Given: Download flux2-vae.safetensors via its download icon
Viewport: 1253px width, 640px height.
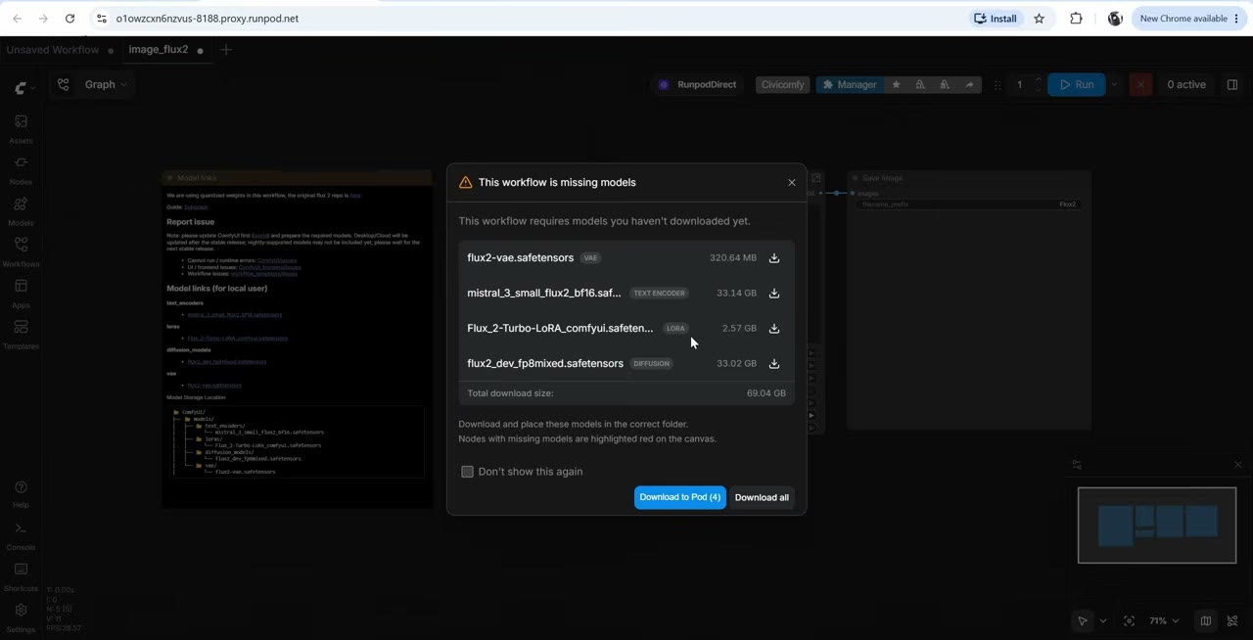Looking at the screenshot, I should click(774, 258).
